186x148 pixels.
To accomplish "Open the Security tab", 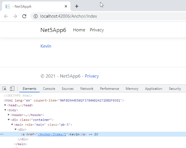I will (175, 89).
